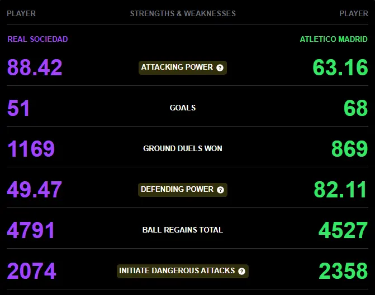Click Atletico Madrid's 68 goals value
The height and width of the screenshot is (295, 375).
tap(355, 108)
